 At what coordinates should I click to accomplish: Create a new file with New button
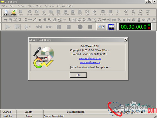coord(6,13)
